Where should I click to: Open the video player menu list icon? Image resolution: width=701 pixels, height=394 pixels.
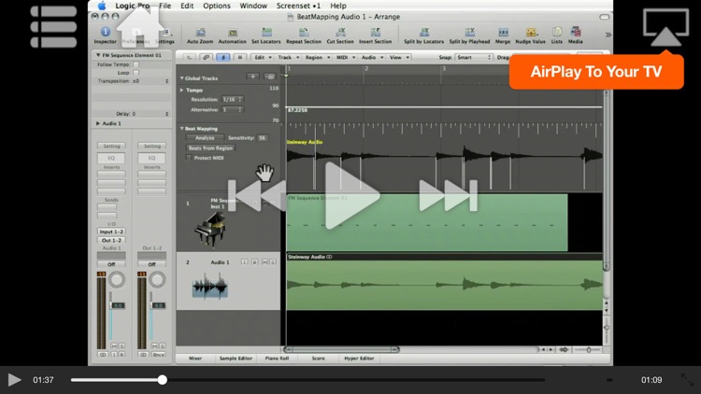[53, 26]
